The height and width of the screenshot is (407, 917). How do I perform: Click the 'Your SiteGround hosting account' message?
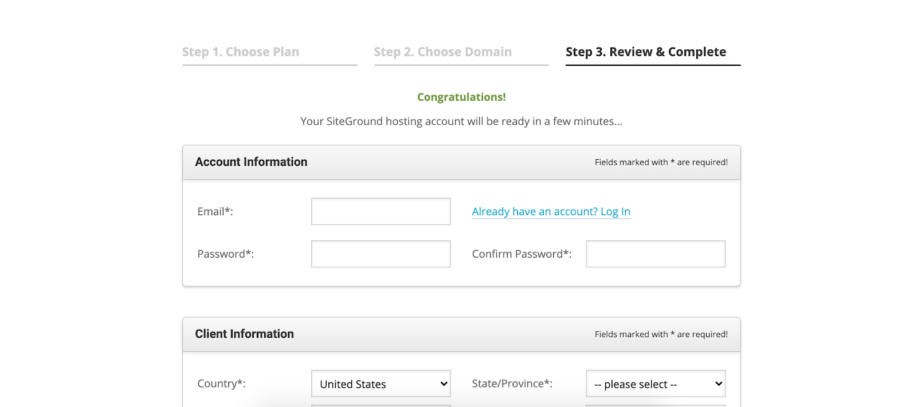[x=461, y=121]
